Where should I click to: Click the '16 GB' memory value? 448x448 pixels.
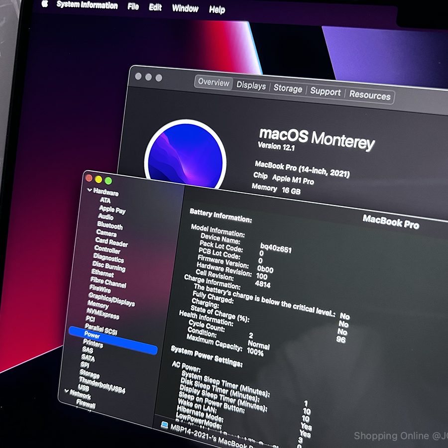pos(291,190)
